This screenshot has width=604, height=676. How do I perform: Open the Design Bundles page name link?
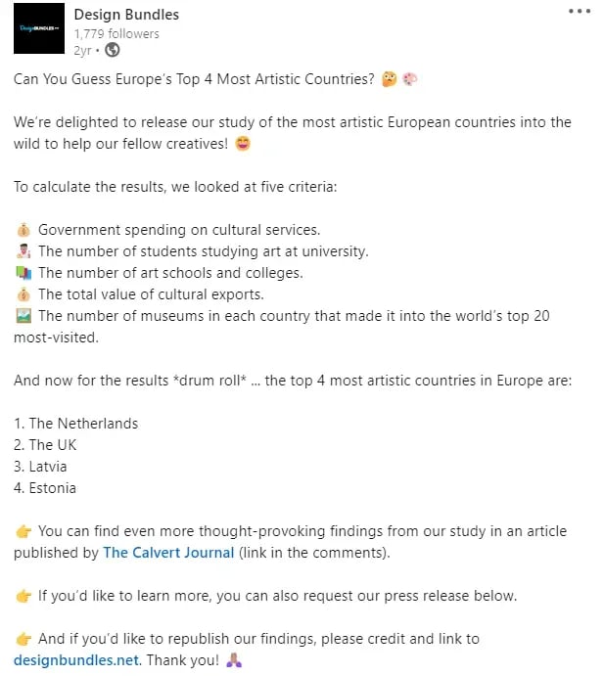[126, 15]
